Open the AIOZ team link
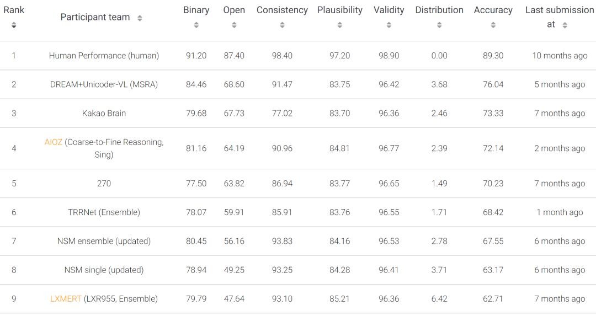Image resolution: width=596 pixels, height=316 pixels. 54,142
